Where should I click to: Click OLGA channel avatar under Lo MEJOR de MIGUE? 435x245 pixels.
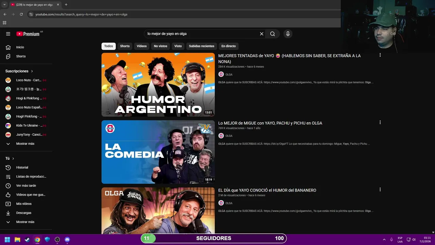click(221, 136)
